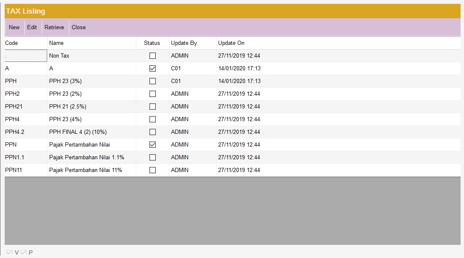Enable Status for Pajak Pertambahan Nilai 11%

point(152,170)
